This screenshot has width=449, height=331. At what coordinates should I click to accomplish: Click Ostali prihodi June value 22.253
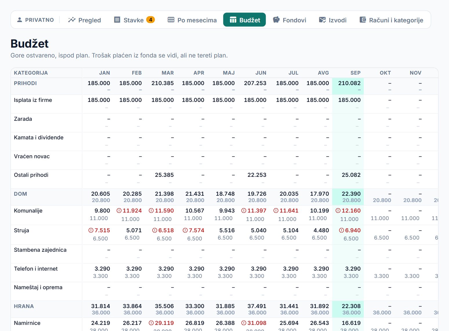(257, 175)
